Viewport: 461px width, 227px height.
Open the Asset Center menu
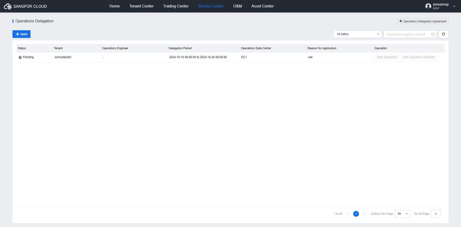(x=263, y=6)
